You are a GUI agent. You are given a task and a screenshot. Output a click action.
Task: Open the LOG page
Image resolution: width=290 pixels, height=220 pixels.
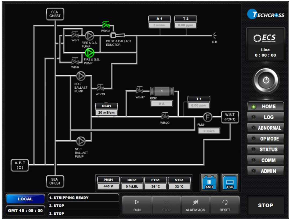point(266,117)
